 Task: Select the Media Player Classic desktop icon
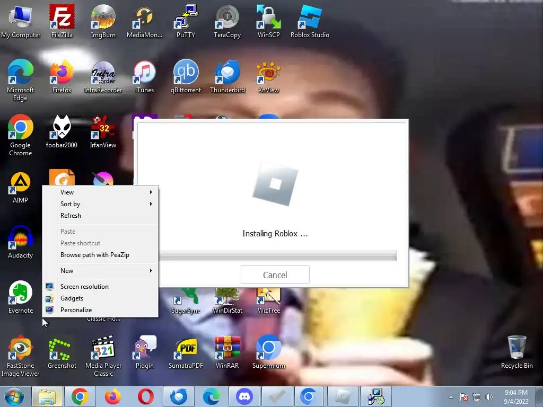(103, 356)
